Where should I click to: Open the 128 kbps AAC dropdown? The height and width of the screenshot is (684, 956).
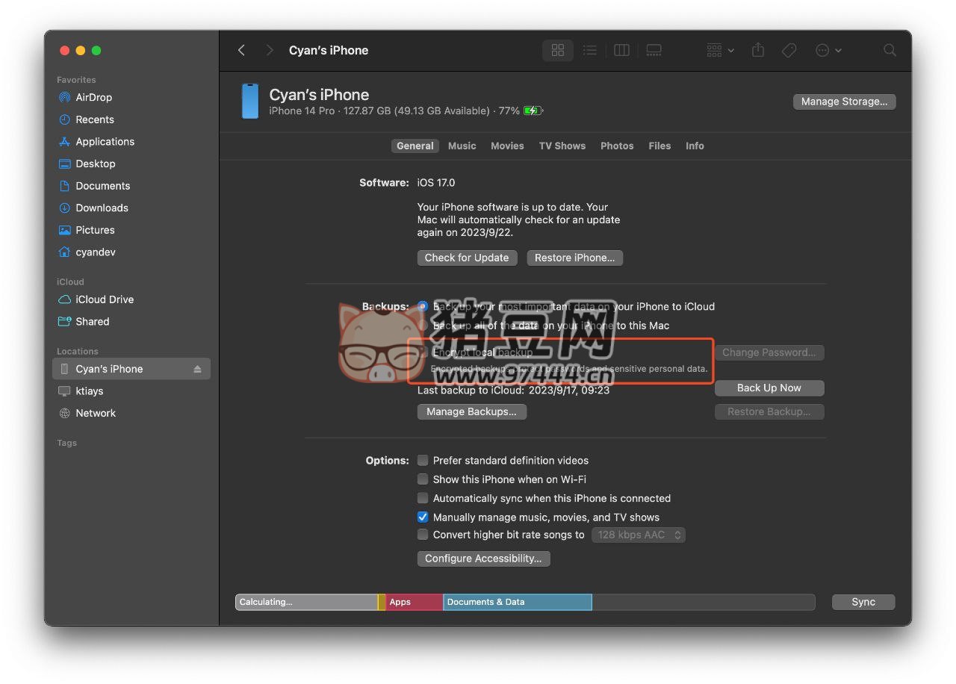click(x=638, y=535)
